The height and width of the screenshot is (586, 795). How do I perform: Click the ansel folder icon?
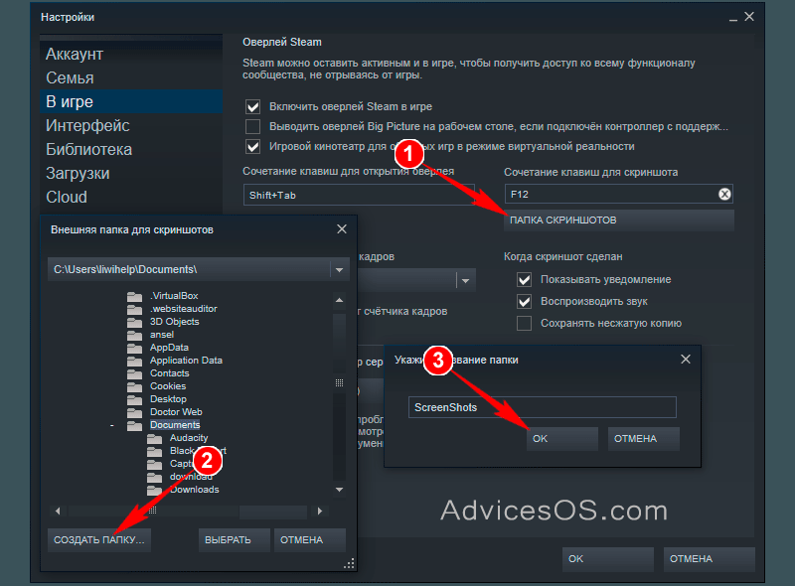tap(134, 335)
